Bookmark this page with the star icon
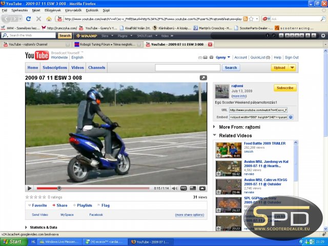Viewport: 328px width, 246px height. tap(251, 19)
